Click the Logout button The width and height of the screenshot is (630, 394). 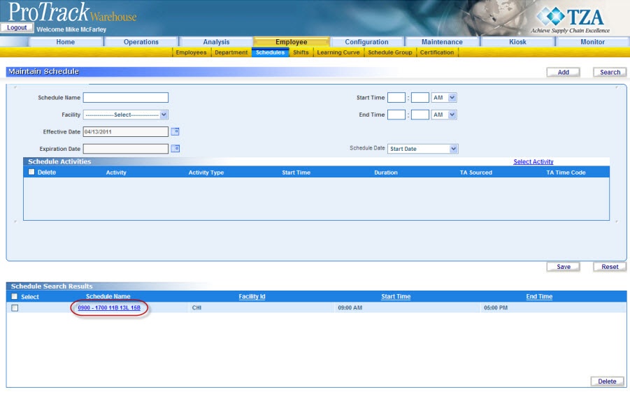coord(17,27)
